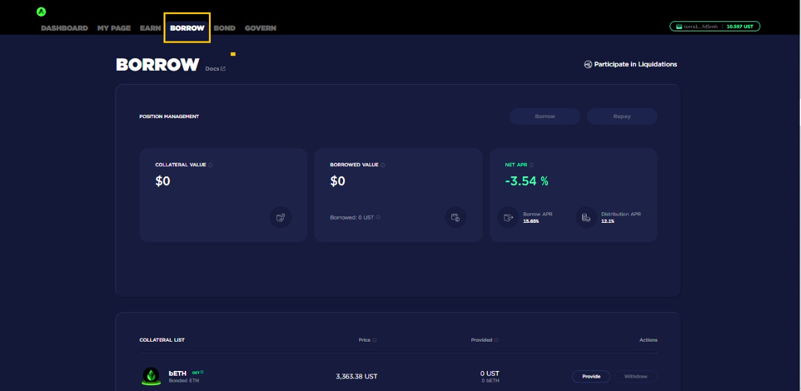Switch to the Earn tab
This screenshot has height=391, width=801.
pos(150,28)
